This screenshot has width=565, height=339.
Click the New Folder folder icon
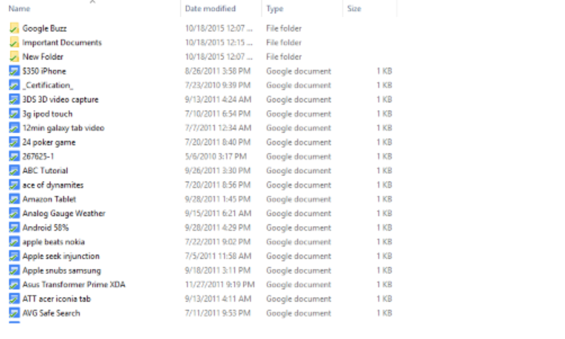[x=14, y=56]
